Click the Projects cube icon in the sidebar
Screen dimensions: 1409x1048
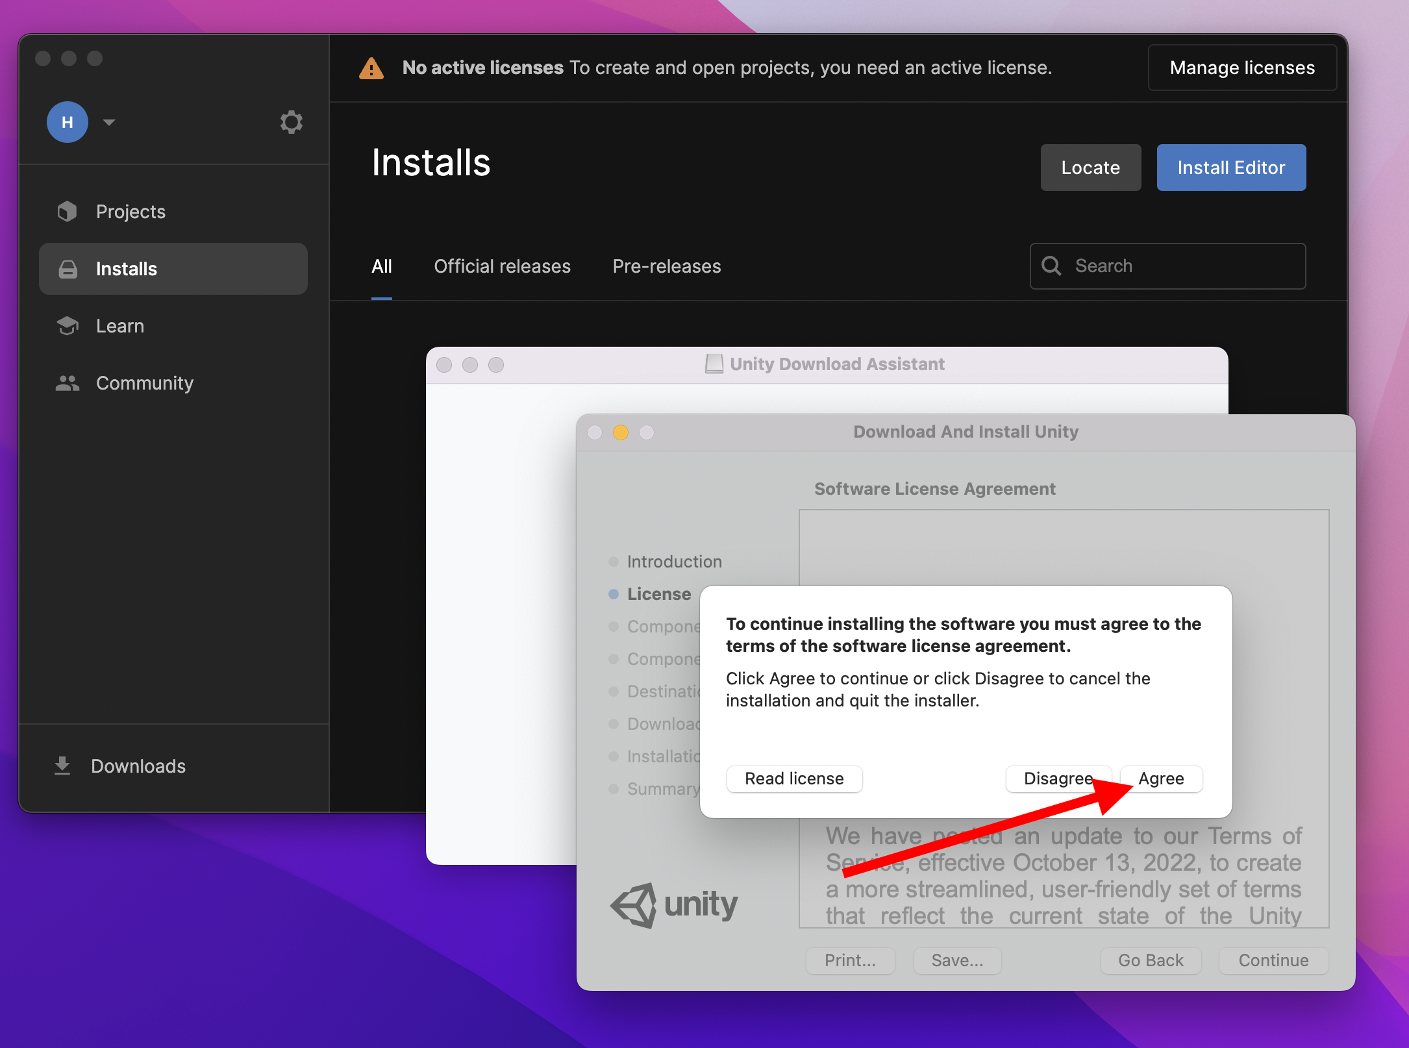[68, 212]
